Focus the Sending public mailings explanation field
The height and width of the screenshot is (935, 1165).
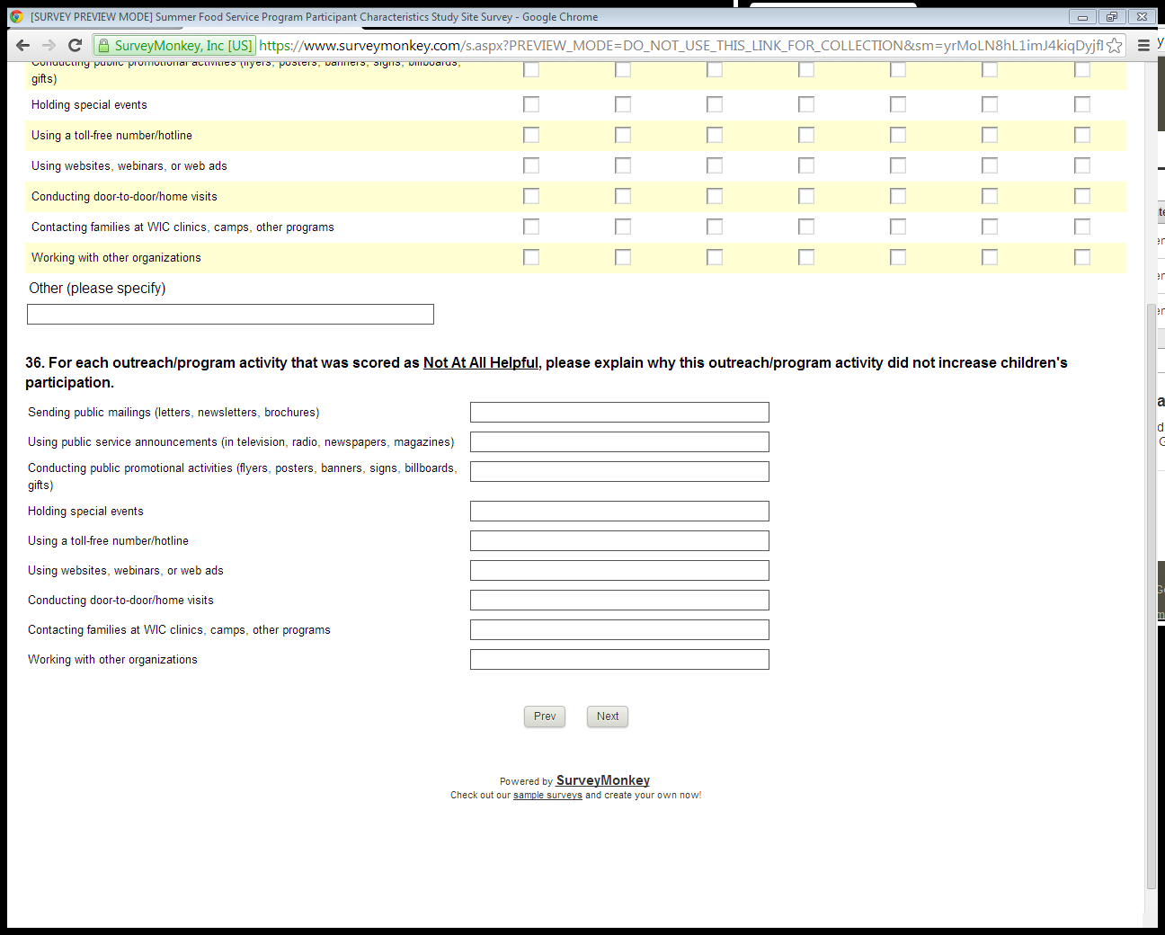619,413
